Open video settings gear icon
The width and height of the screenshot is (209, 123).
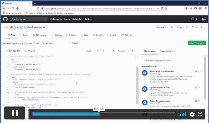click(192, 114)
